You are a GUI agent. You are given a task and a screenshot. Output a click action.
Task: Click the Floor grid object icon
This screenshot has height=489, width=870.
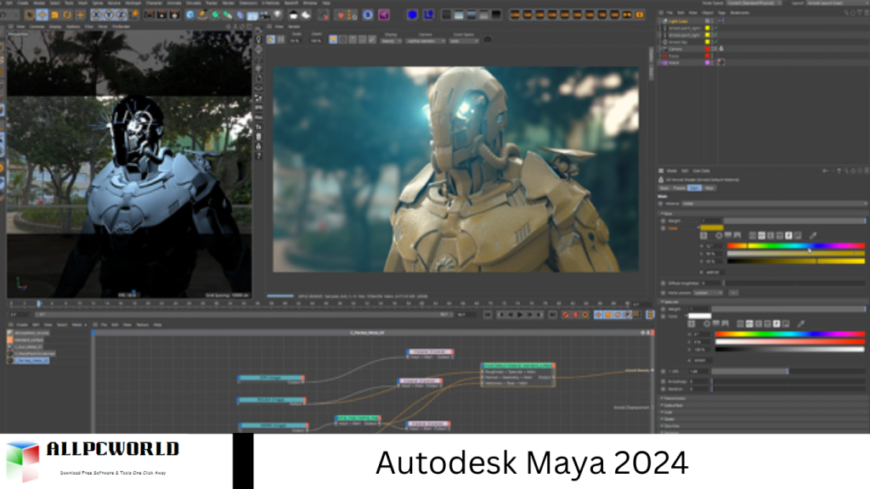tap(252, 15)
